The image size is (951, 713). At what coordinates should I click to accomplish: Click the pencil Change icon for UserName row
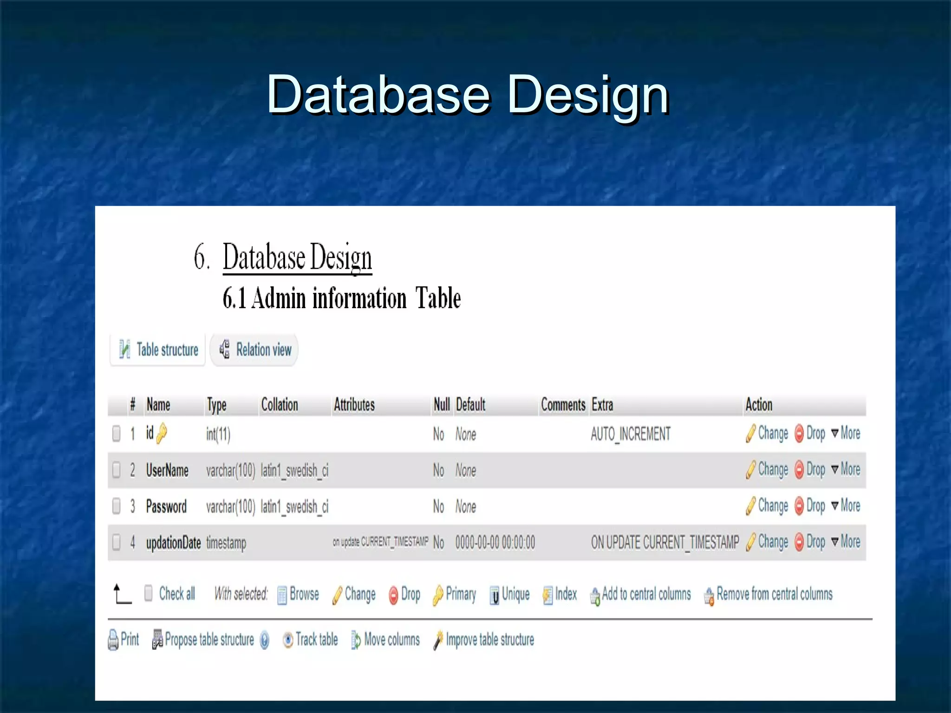pos(750,470)
